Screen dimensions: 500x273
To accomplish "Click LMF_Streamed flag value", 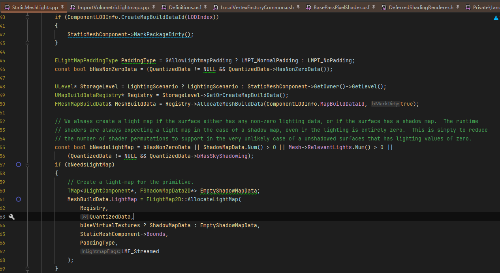I will pos(140,251).
